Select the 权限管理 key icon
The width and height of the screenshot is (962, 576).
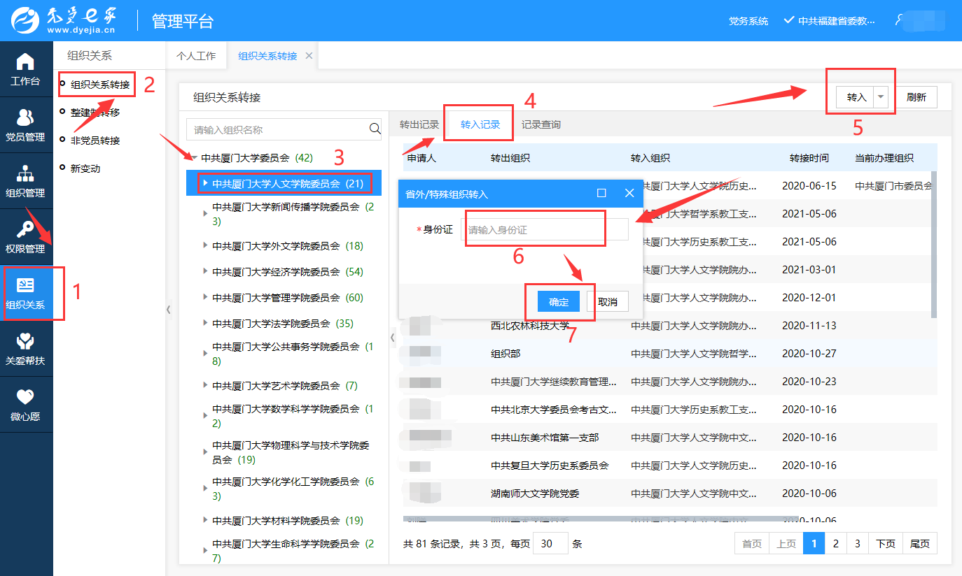pyautogui.click(x=25, y=230)
